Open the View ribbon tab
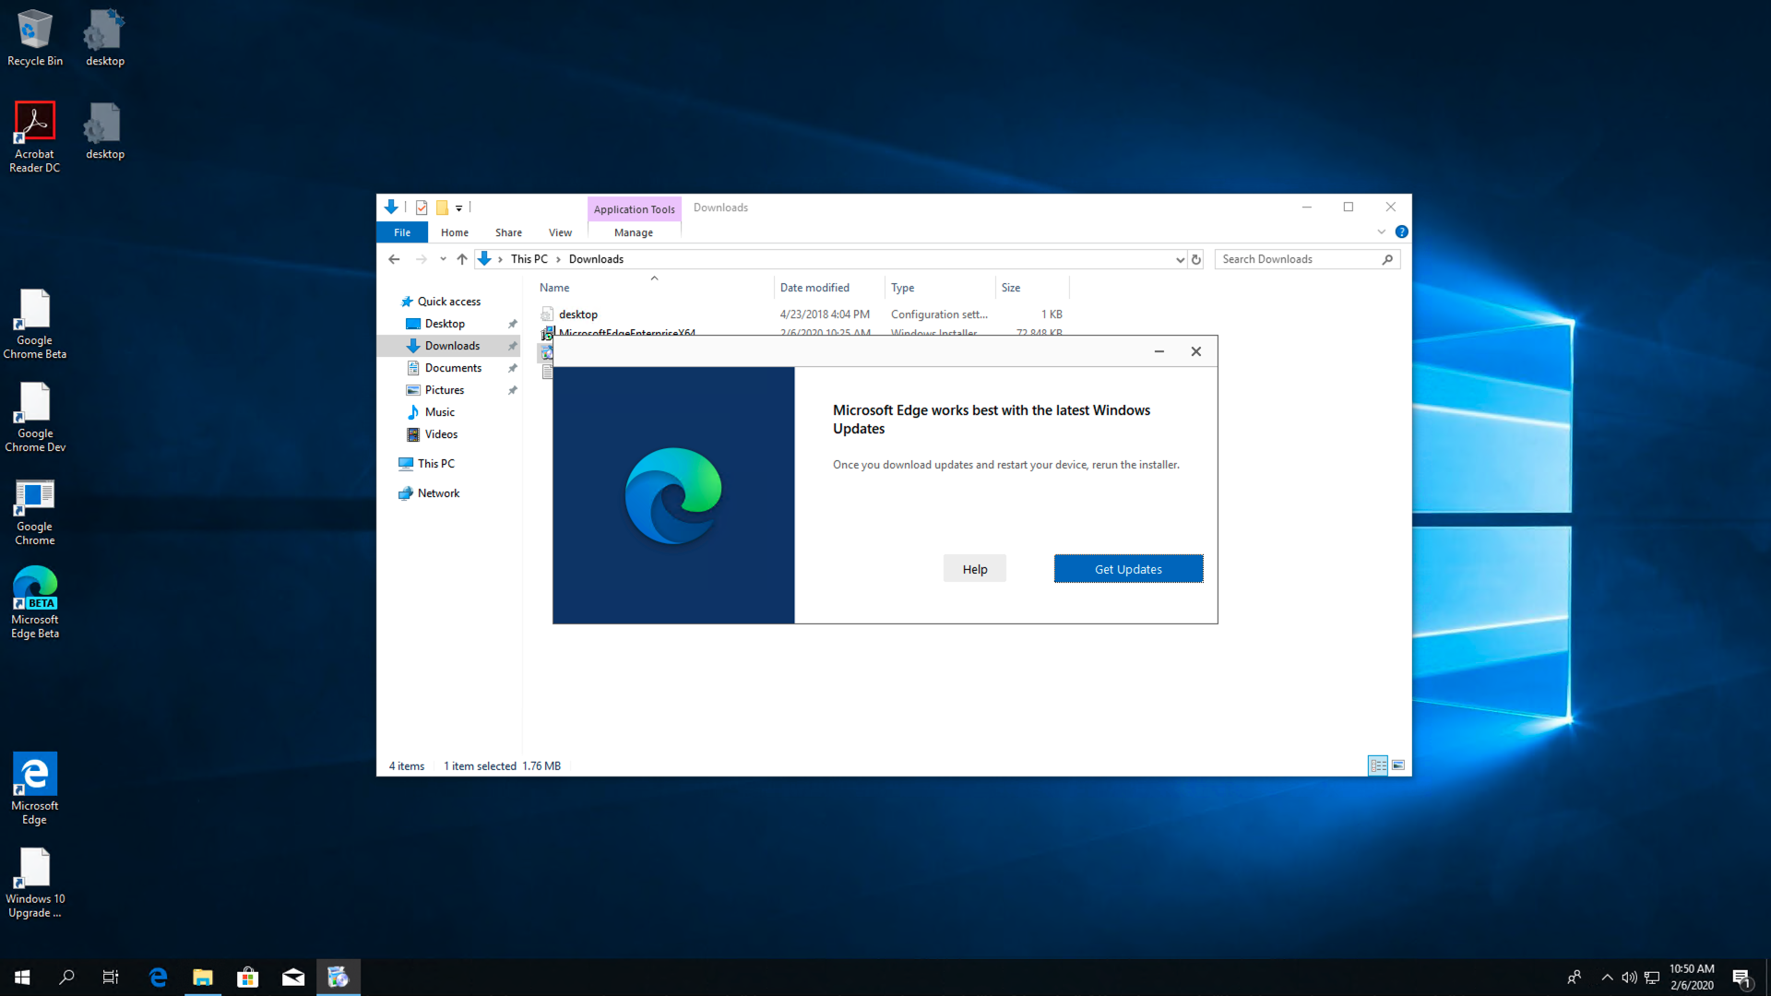 [560, 232]
